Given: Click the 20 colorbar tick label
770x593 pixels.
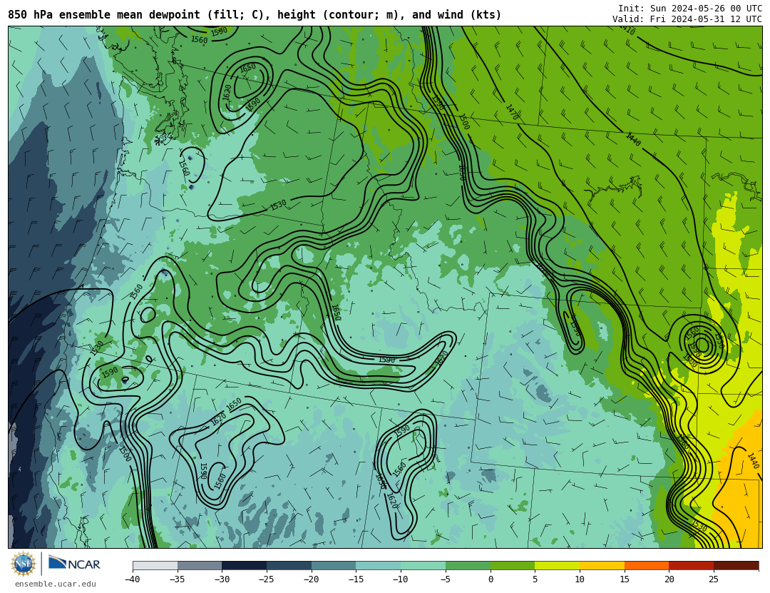Looking at the screenshot, I should tap(669, 579).
